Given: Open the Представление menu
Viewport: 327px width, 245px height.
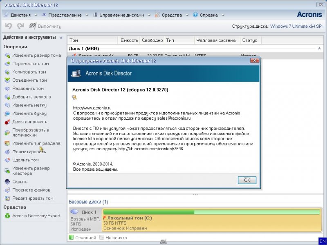Looking at the screenshot, I should click(x=65, y=15).
